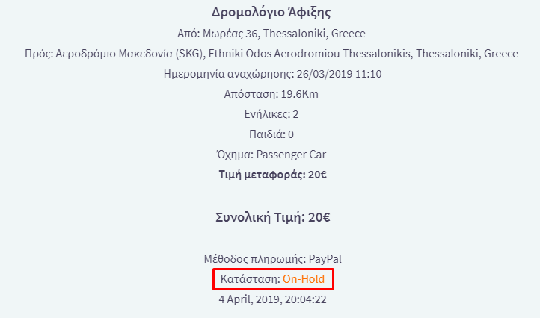Click the Παιδιά: 0 line

271,134
